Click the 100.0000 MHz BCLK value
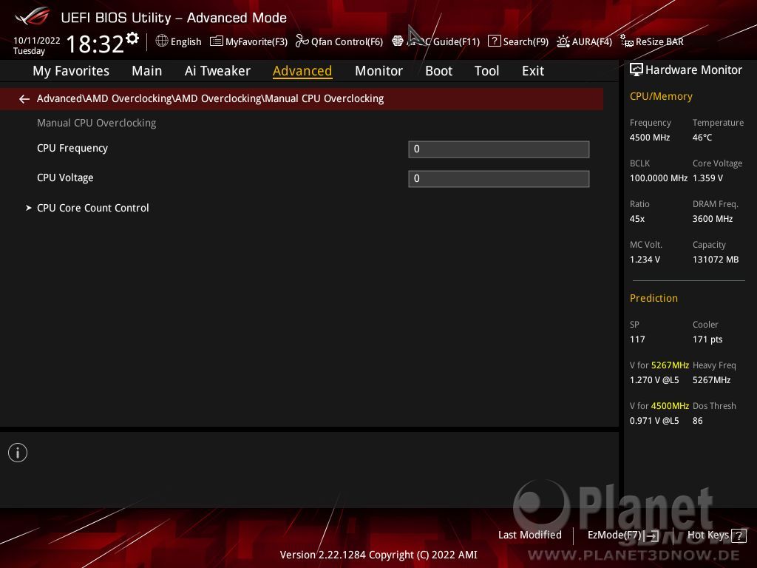Screen dimensions: 757x568 pos(659,178)
